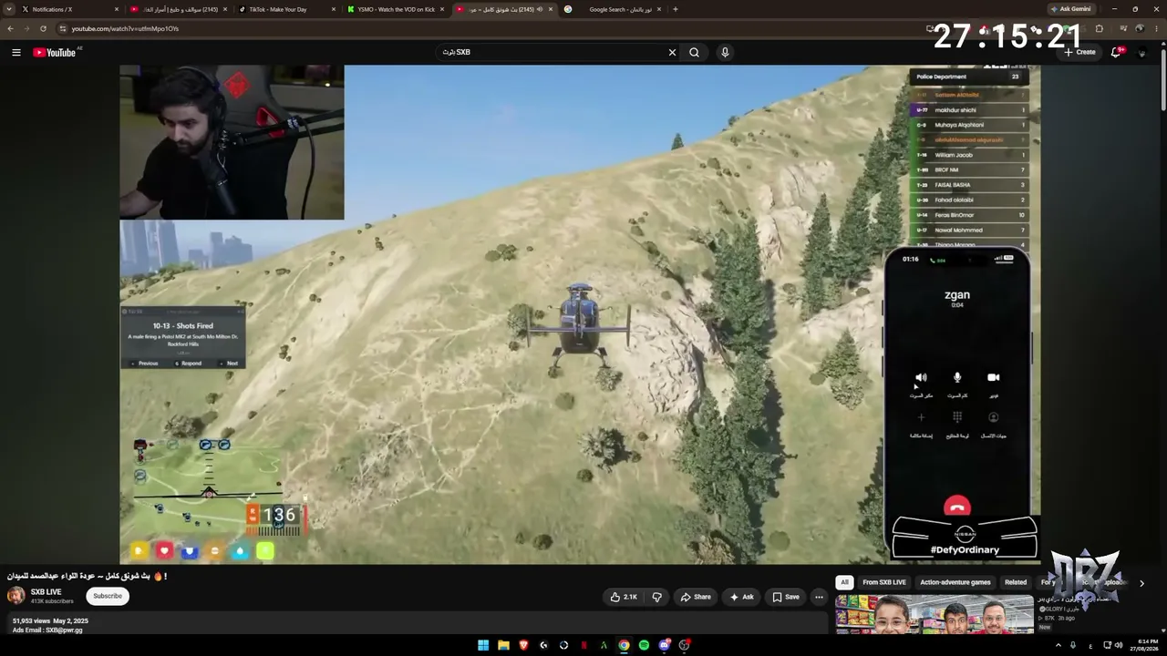Share this video
This screenshot has width=1167, height=656.
[x=696, y=597]
